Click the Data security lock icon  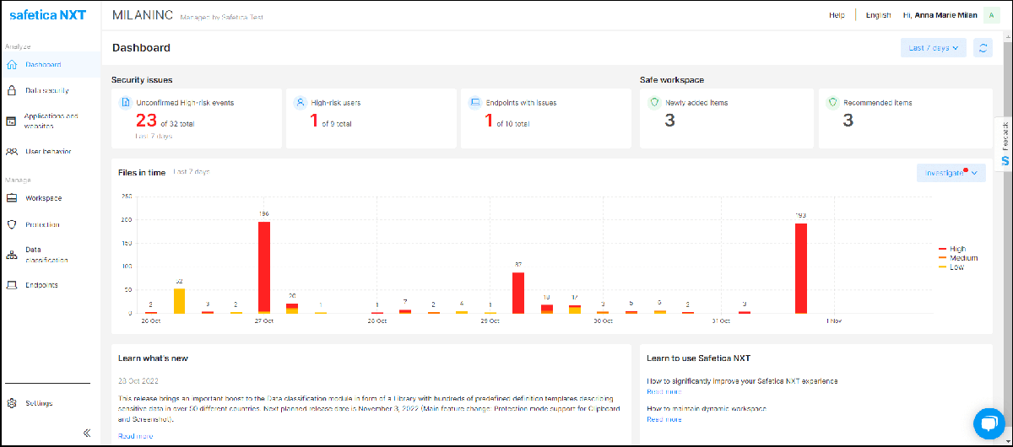[x=12, y=90]
